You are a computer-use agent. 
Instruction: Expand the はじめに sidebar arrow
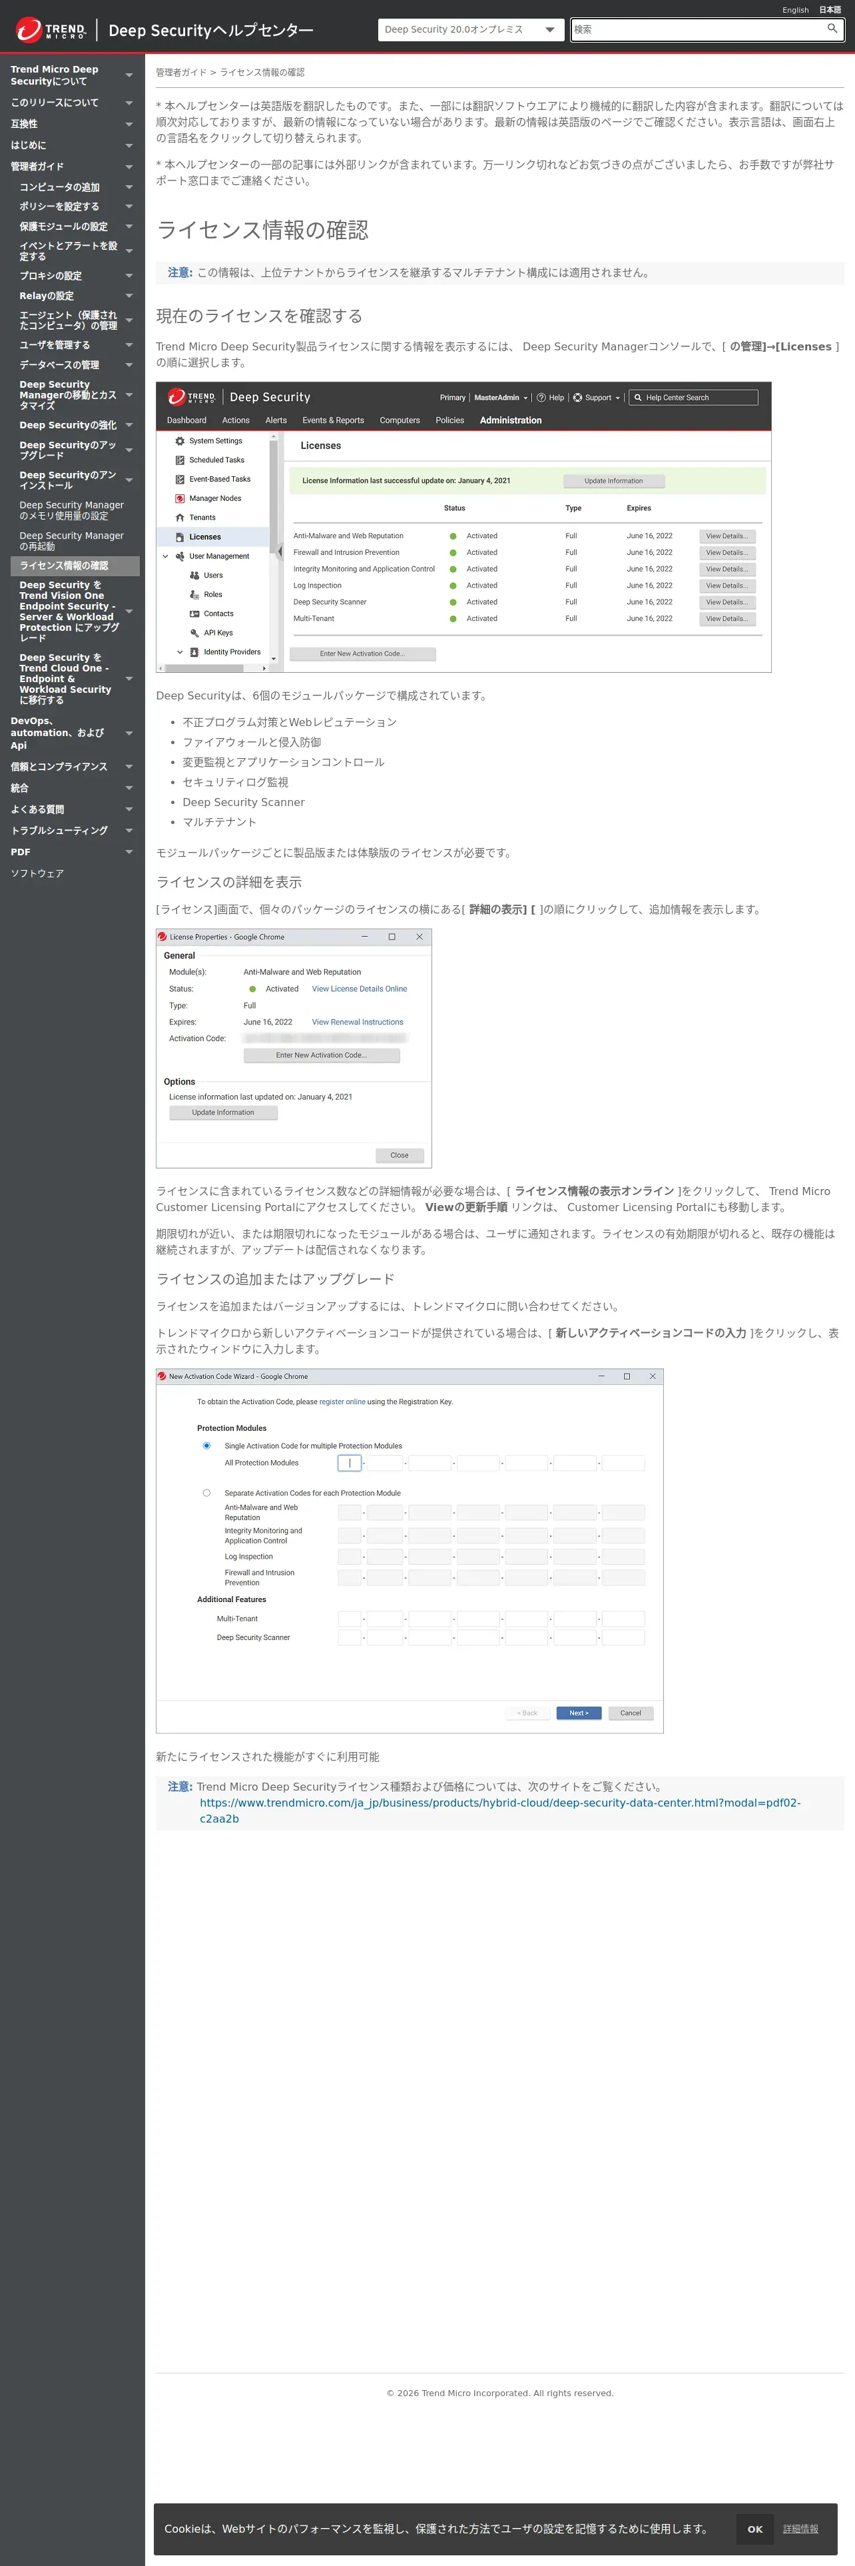point(129,145)
